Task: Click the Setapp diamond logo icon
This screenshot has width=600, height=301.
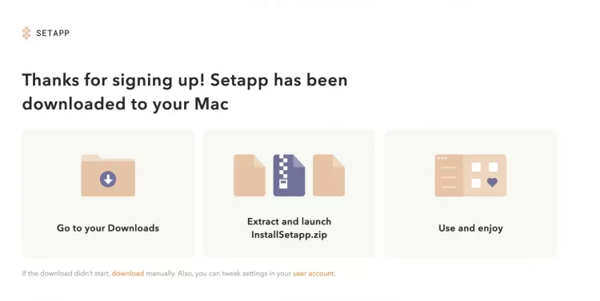Action: tap(26, 34)
